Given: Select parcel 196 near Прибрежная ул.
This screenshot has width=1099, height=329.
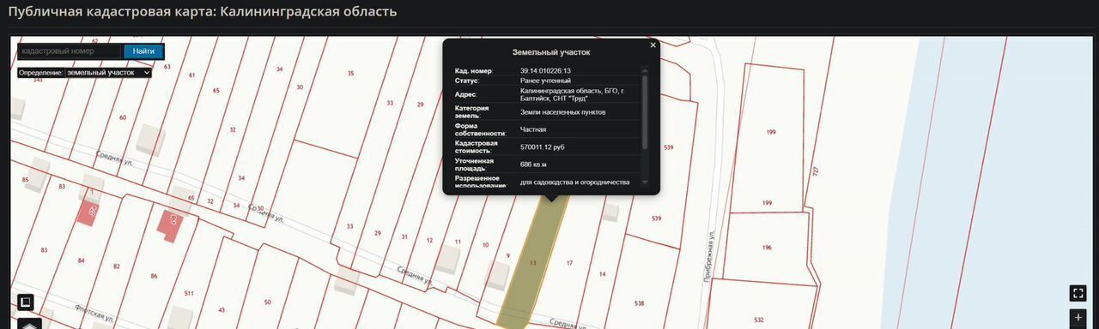Looking at the screenshot, I should pyautogui.click(x=767, y=248).
